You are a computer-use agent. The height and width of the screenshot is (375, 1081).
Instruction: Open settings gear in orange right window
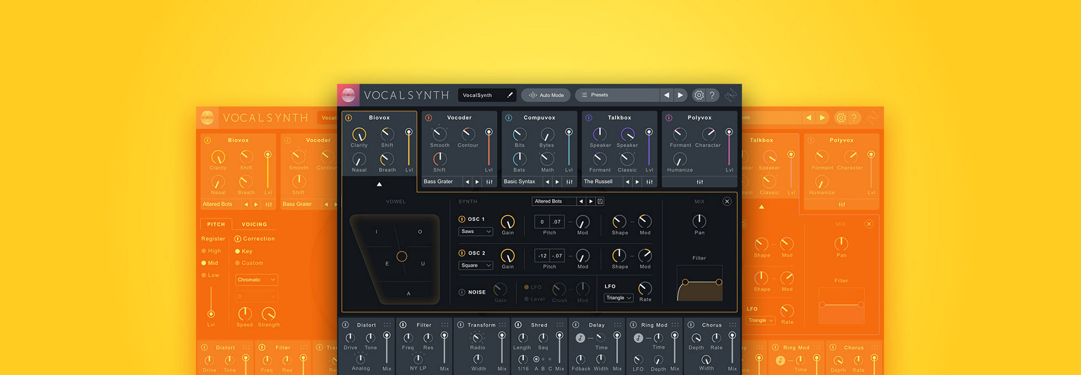pyautogui.click(x=841, y=118)
